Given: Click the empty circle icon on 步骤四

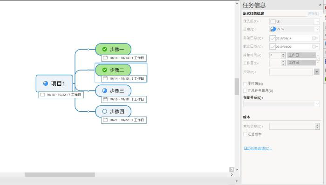Looking at the screenshot, I should [105, 111].
